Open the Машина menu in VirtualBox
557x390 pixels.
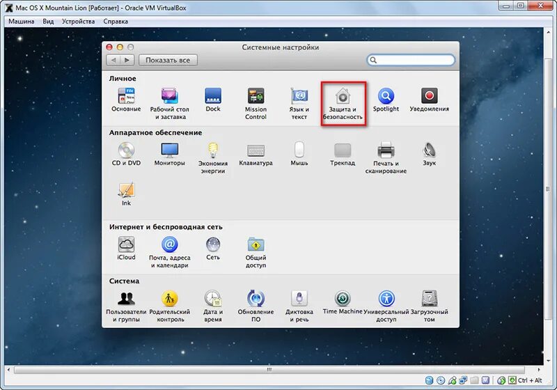(x=22, y=22)
